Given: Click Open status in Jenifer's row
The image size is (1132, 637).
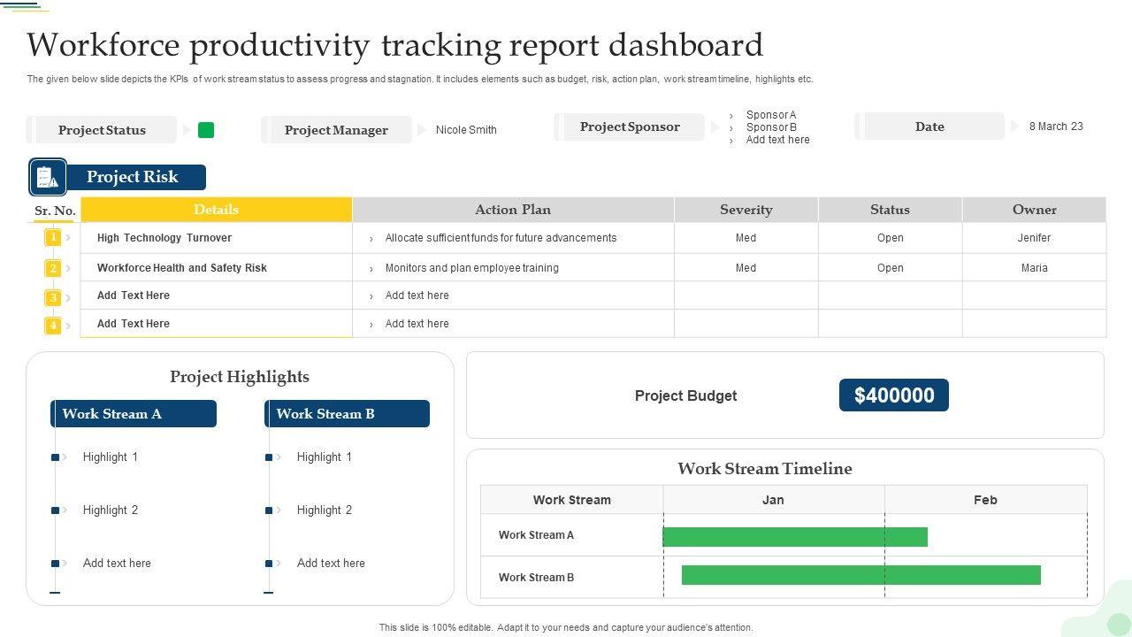Looking at the screenshot, I should pyautogui.click(x=891, y=238).
